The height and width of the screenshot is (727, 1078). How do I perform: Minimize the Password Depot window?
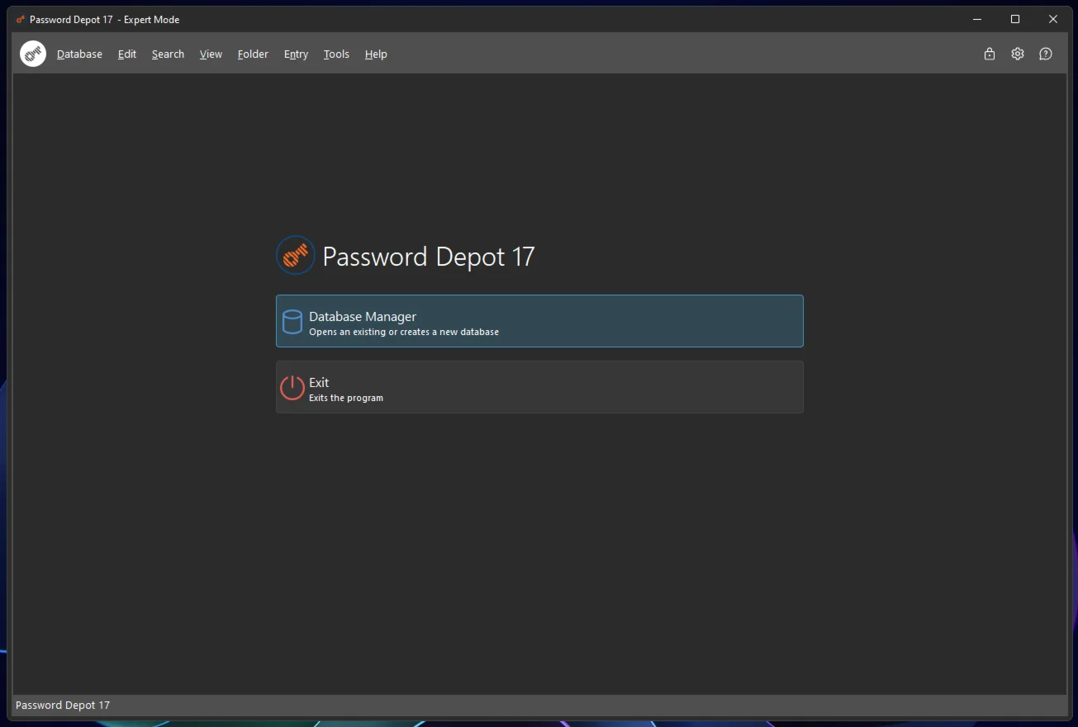pos(977,19)
